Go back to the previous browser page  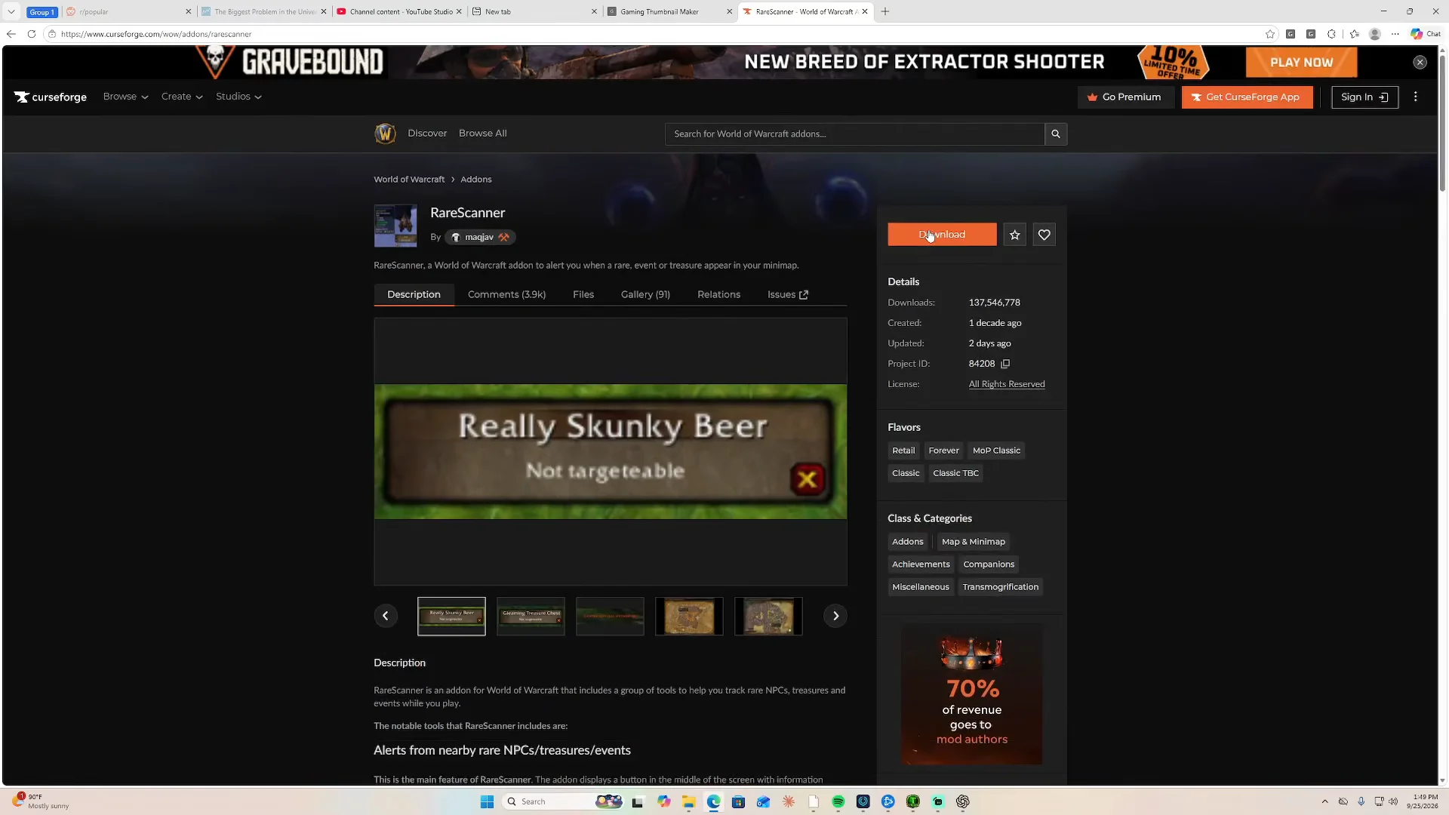coord(11,34)
